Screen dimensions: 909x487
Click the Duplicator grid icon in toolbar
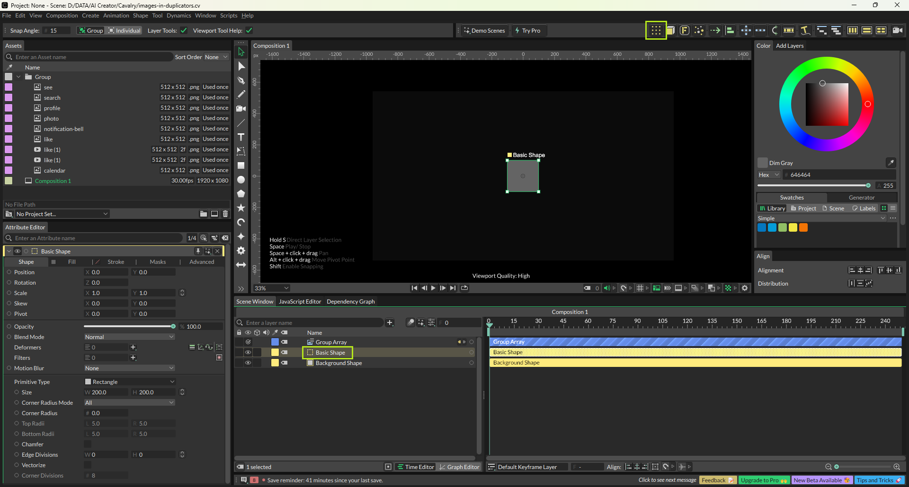point(656,30)
